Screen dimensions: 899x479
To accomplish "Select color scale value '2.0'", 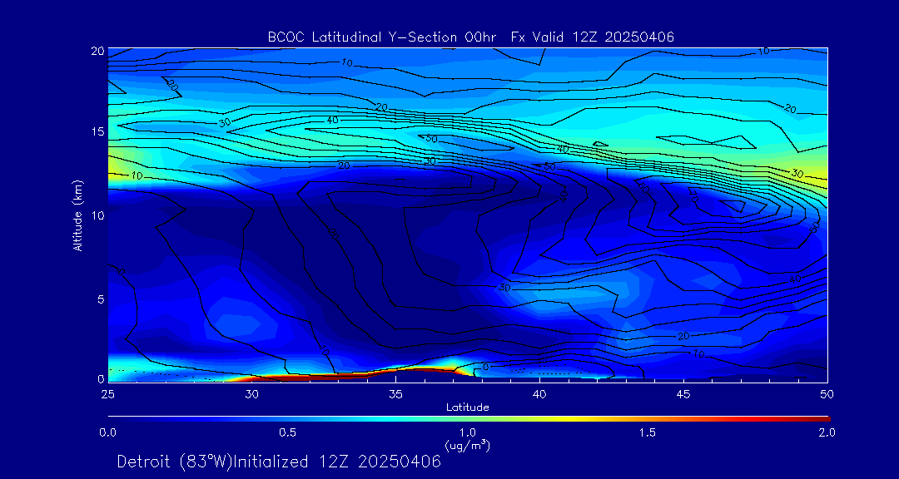I will [x=827, y=432].
